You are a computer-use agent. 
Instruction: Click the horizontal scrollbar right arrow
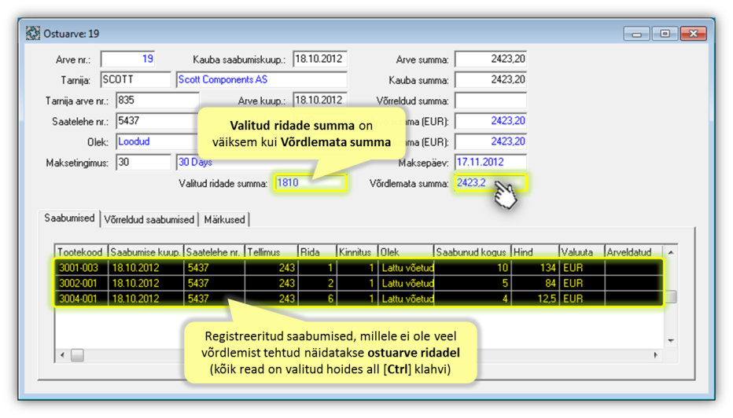(x=655, y=355)
